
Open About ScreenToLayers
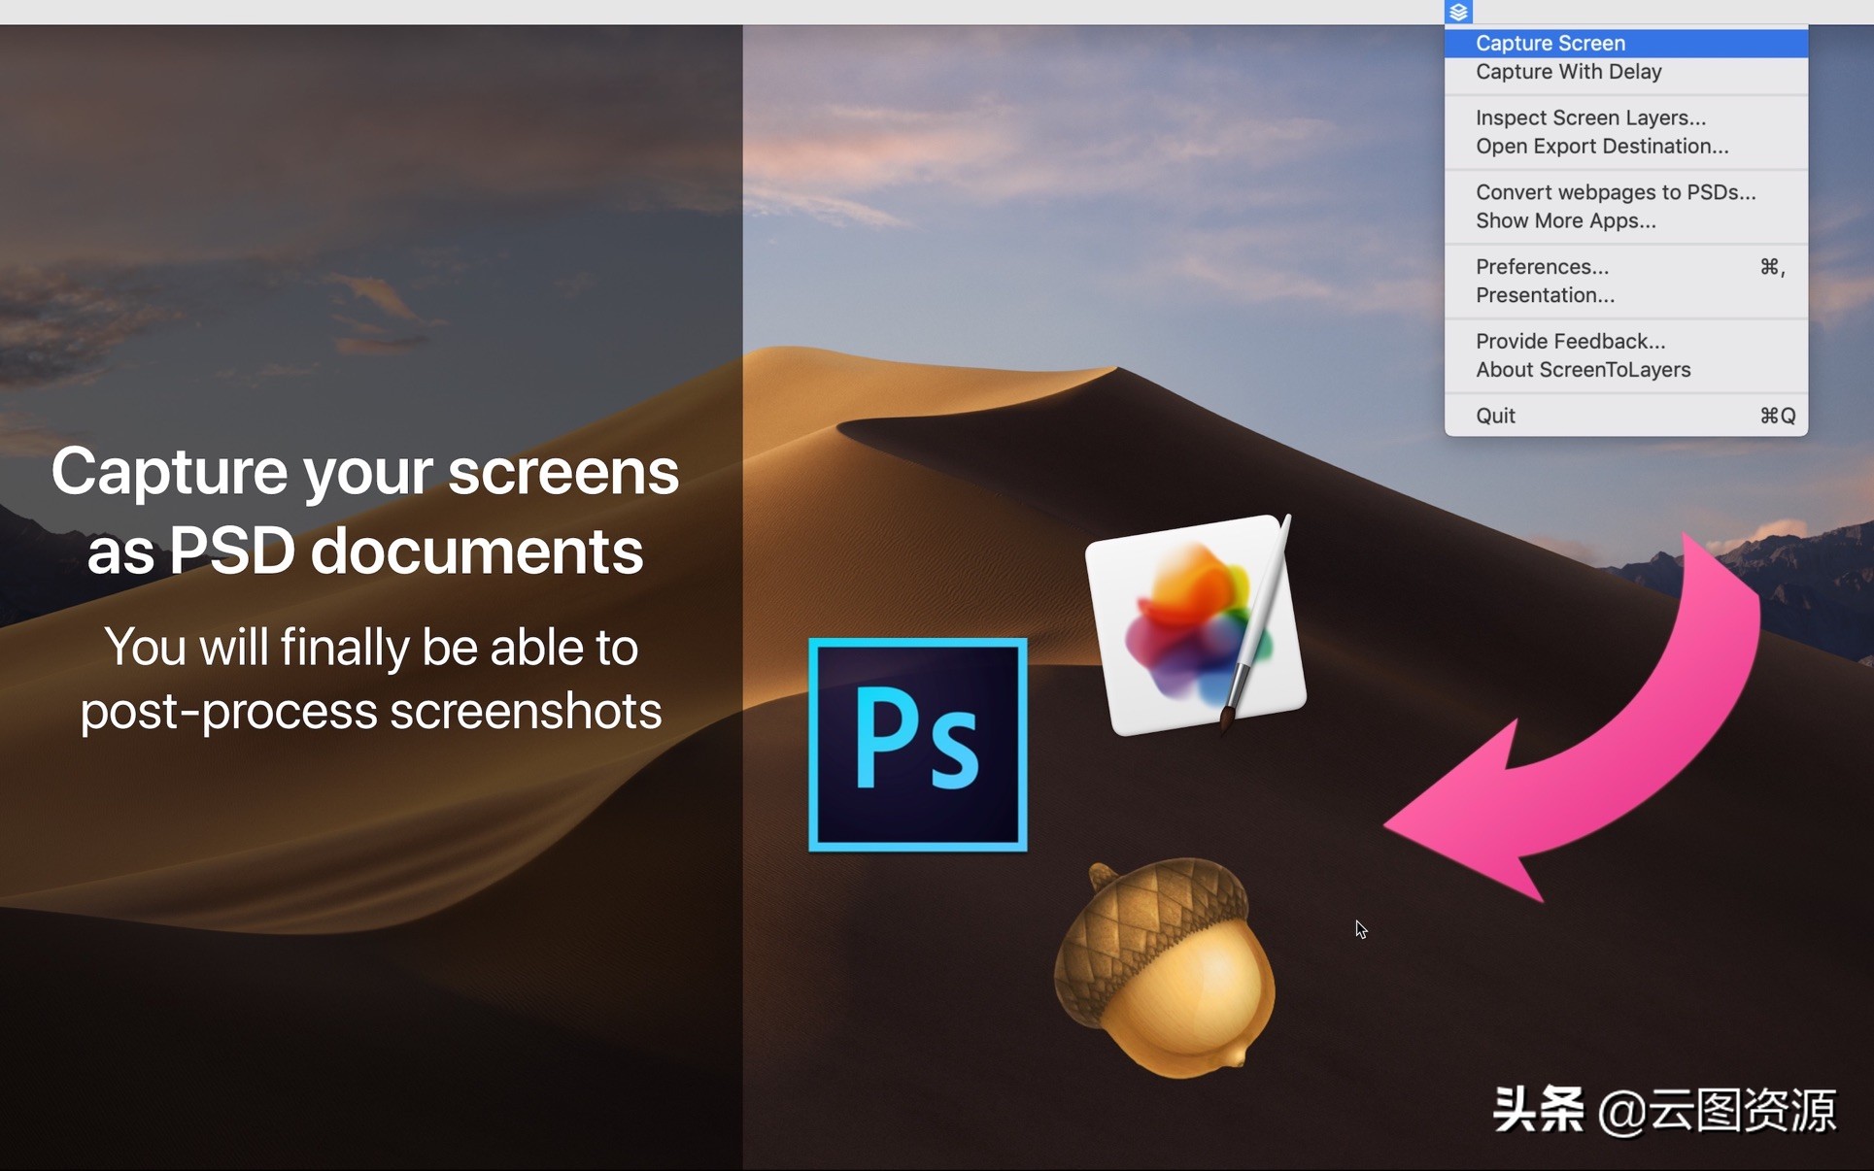pos(1626,371)
